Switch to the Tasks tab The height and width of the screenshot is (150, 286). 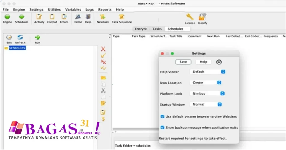click(x=157, y=29)
